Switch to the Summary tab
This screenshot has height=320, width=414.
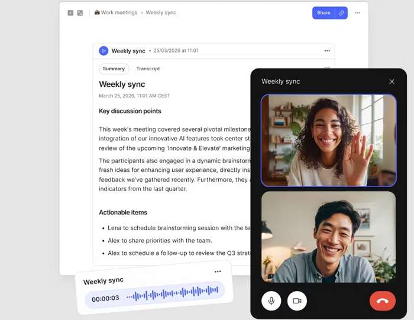(114, 69)
